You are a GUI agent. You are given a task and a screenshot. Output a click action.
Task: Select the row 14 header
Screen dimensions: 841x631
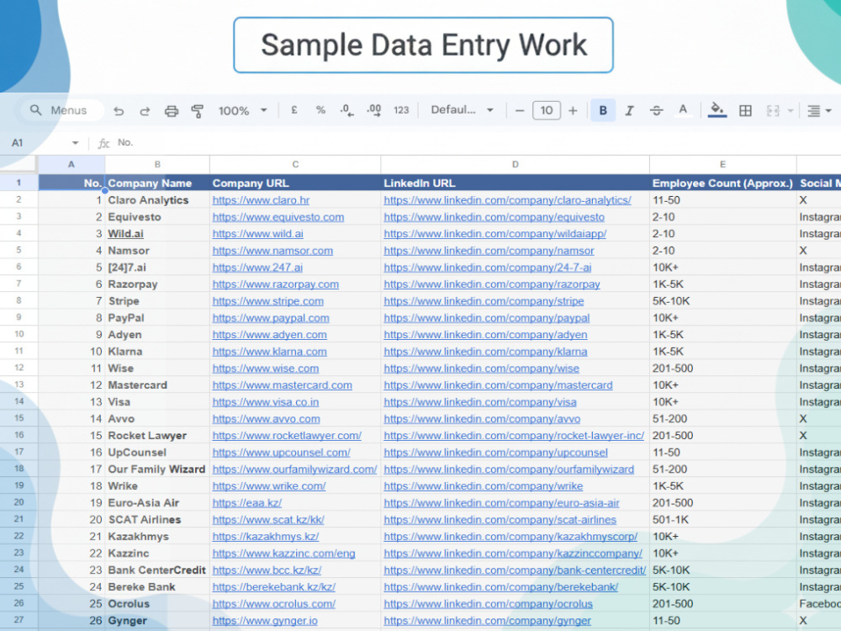19,401
